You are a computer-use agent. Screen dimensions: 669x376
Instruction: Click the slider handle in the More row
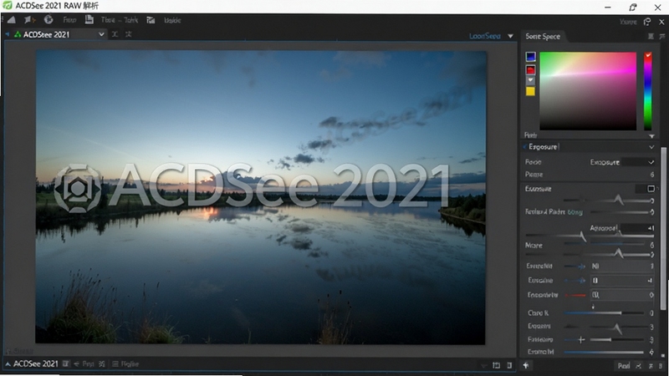(618, 253)
